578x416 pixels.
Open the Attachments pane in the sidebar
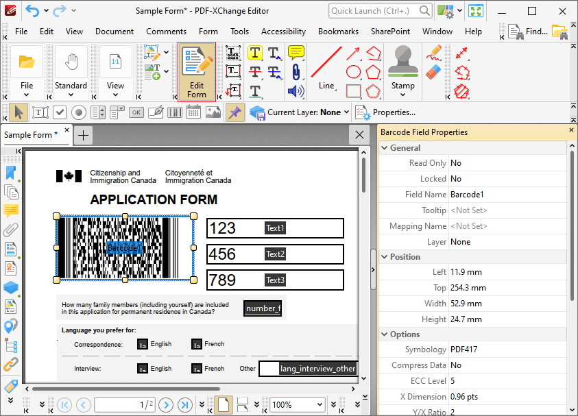point(11,230)
